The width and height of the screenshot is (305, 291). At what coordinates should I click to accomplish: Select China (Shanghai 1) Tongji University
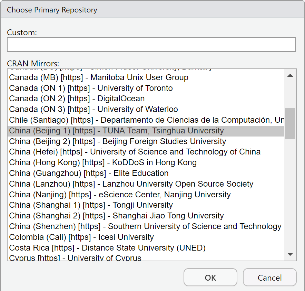coord(91,205)
